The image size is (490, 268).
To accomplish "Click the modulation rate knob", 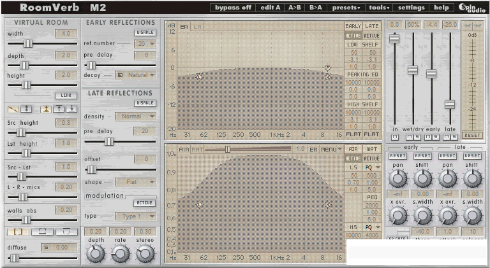I will pyautogui.click(x=121, y=253).
